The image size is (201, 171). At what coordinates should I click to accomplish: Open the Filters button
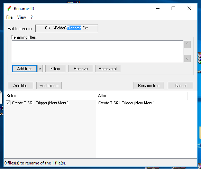(55, 69)
